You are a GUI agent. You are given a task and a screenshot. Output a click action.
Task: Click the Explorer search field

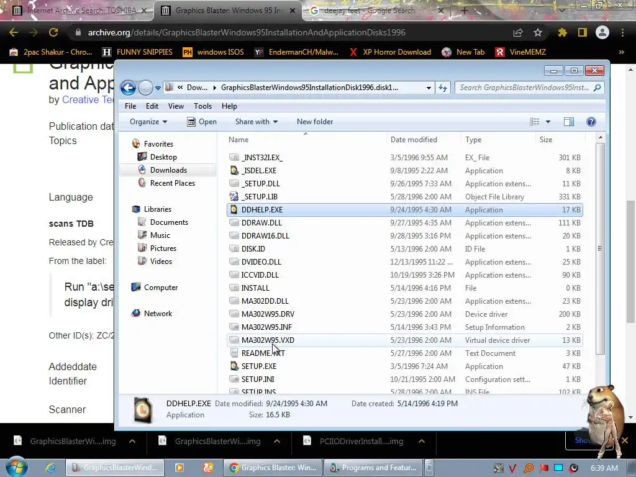click(x=530, y=88)
